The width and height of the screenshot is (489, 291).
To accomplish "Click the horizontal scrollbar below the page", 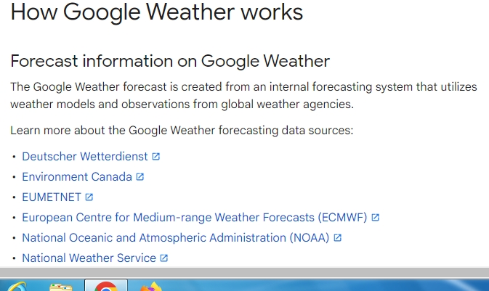I will coord(244,271).
